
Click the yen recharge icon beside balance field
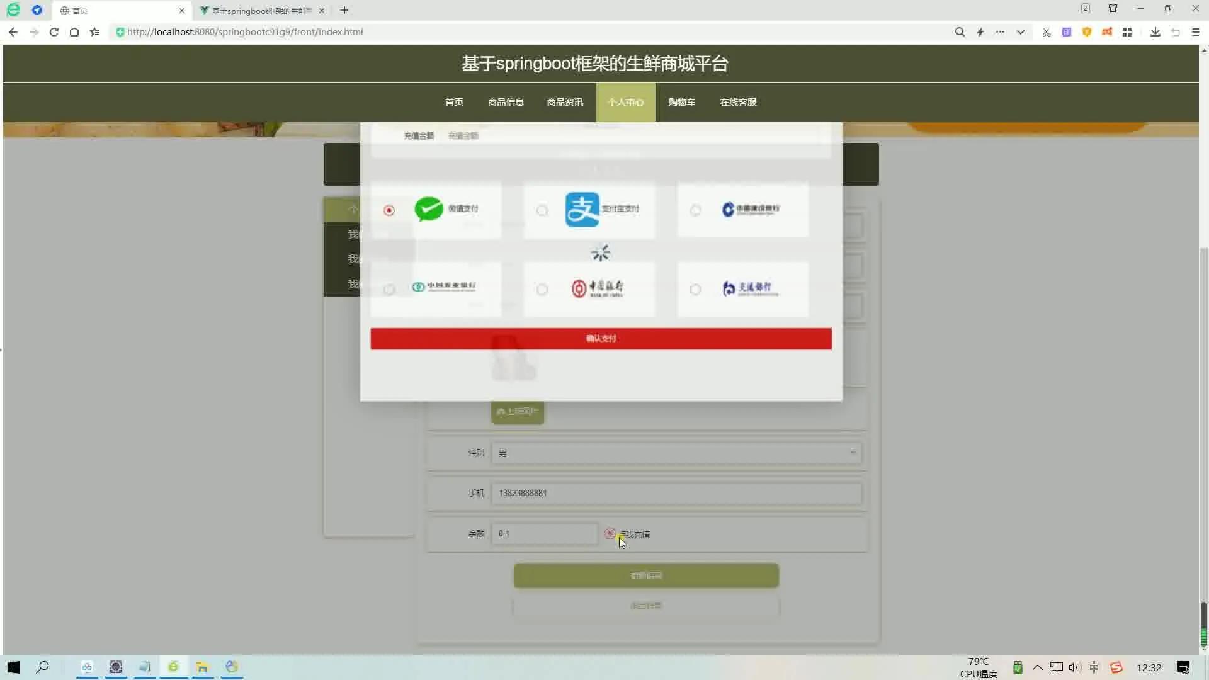610,533
